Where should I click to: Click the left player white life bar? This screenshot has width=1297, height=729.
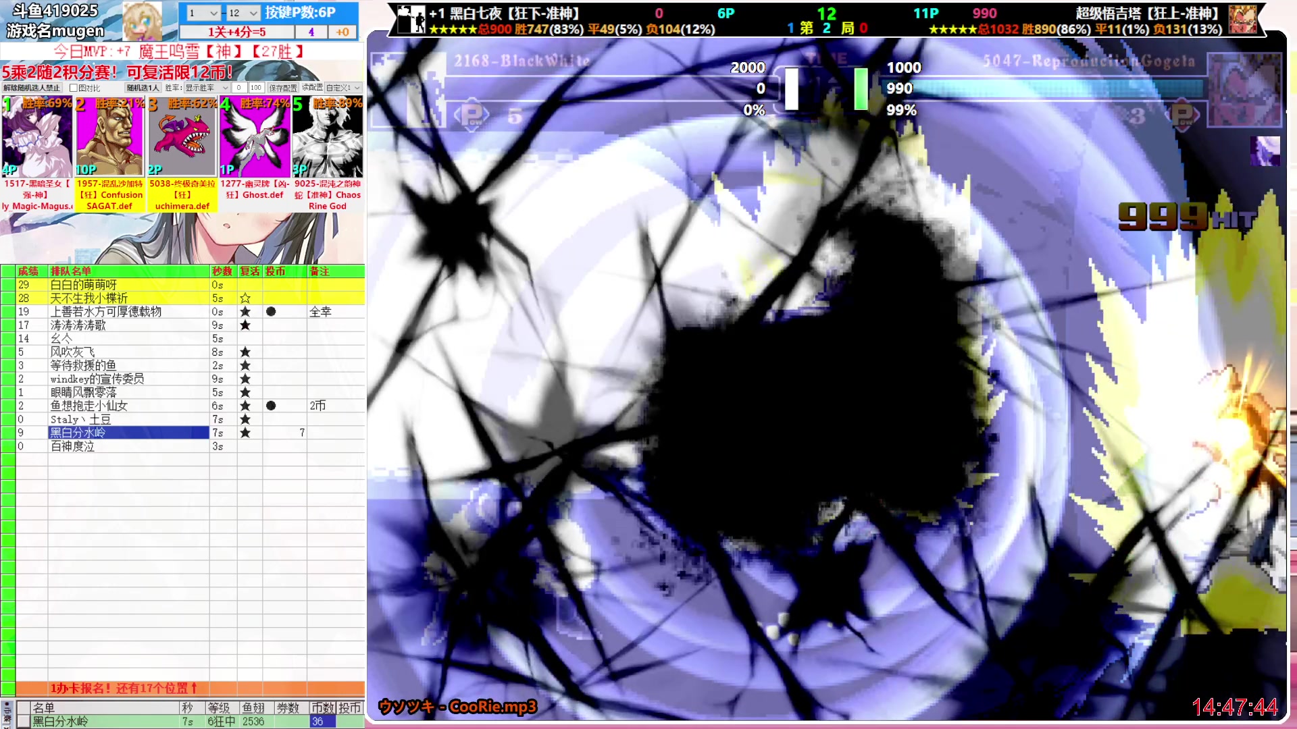pos(791,88)
